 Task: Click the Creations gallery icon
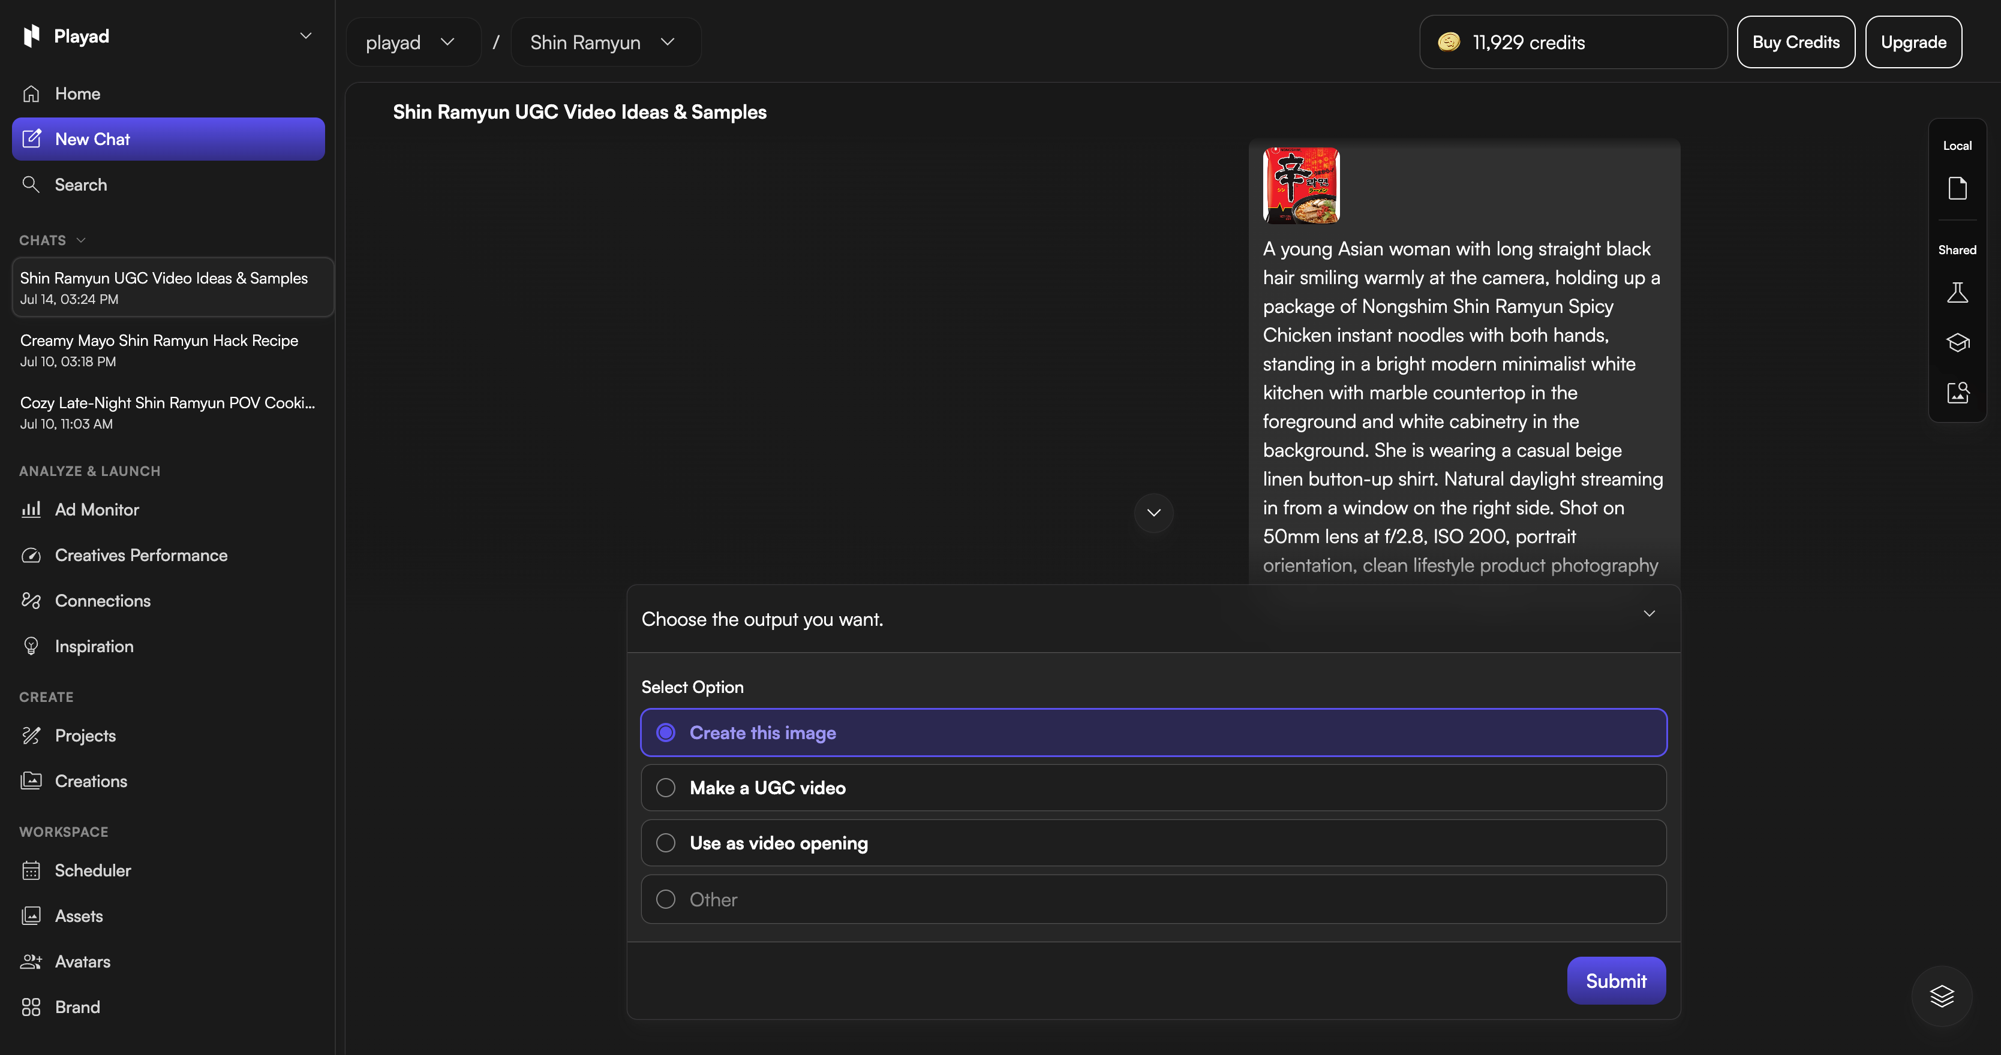tap(31, 781)
